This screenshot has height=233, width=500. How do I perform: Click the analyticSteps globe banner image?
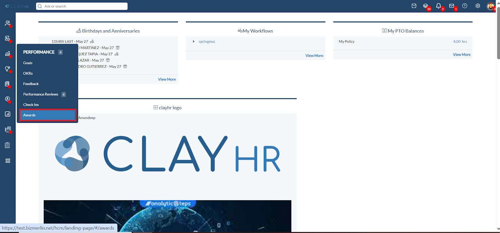(x=167, y=216)
